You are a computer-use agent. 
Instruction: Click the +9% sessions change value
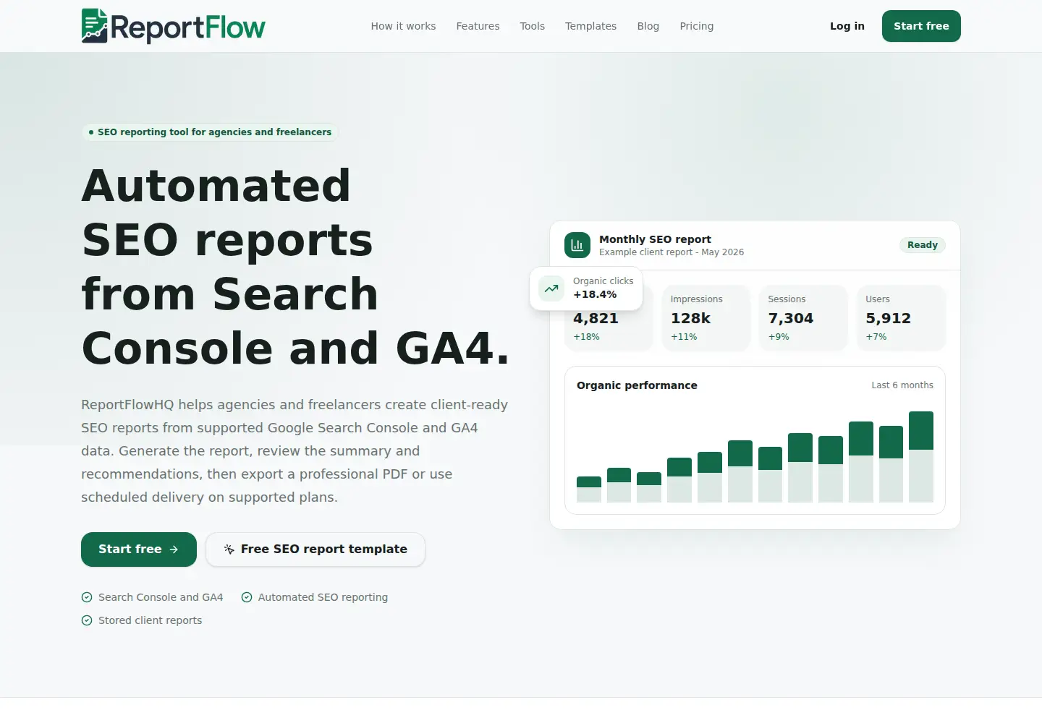pyautogui.click(x=779, y=337)
